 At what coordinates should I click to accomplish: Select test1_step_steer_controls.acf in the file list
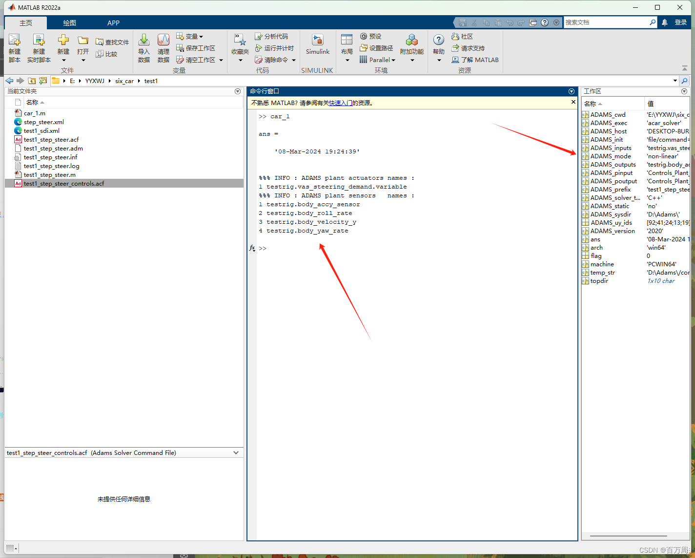(x=124, y=184)
